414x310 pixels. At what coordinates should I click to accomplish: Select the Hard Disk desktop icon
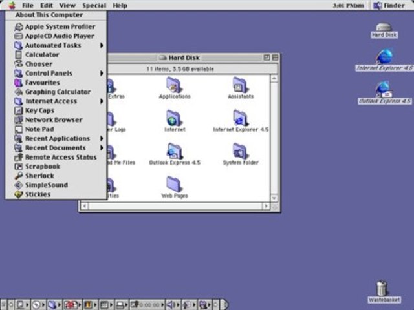click(384, 30)
